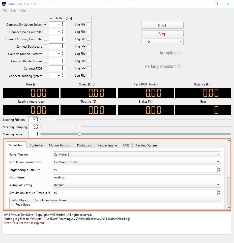The height and width of the screenshot is (243, 234).
Task: Click the Host Name input field
Action: click(x=136, y=177)
